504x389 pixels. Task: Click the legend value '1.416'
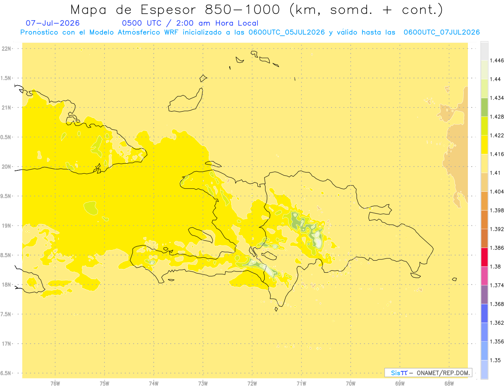pyautogui.click(x=497, y=154)
